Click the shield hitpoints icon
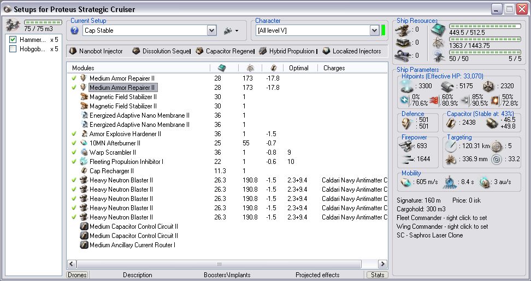The width and height of the screenshot is (531, 281). [407, 87]
